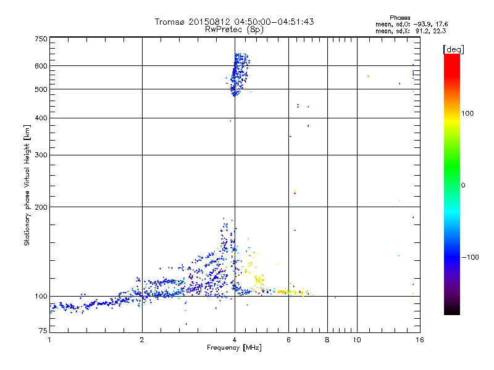Screen dimensions: 494x370
Task: Click the colorbar '-100' tick label
Action: [x=471, y=257]
